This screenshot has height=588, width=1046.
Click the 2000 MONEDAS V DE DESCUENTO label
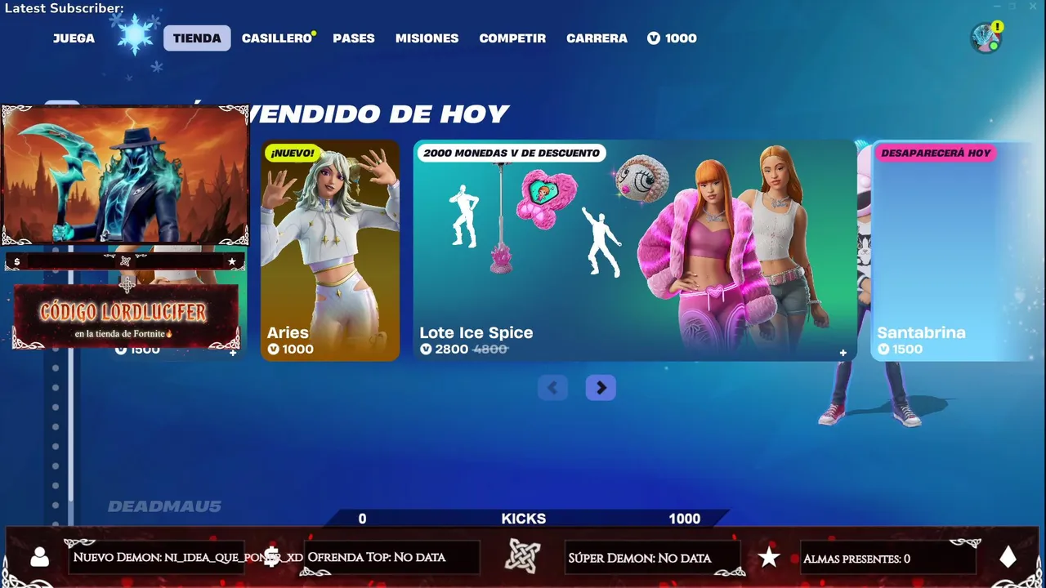click(x=512, y=153)
